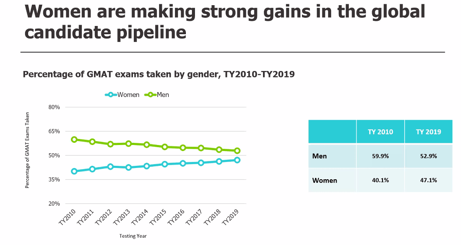The image size is (461, 245).
Task: Click the Men legend marker
Action: click(x=150, y=95)
